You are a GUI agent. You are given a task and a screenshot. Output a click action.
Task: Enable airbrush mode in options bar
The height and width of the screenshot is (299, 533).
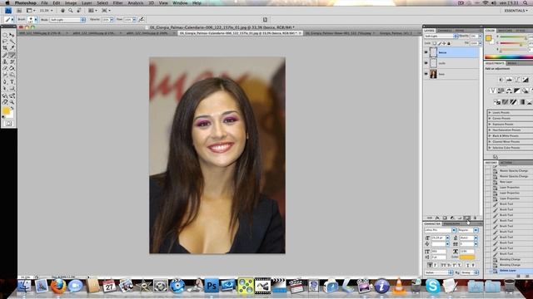tap(141, 20)
